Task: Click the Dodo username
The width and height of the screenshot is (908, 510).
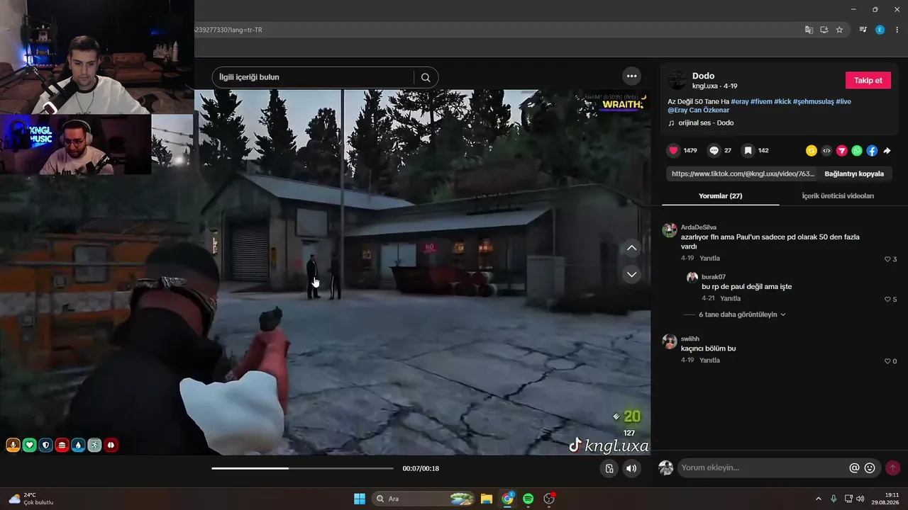Action: pyautogui.click(x=703, y=76)
